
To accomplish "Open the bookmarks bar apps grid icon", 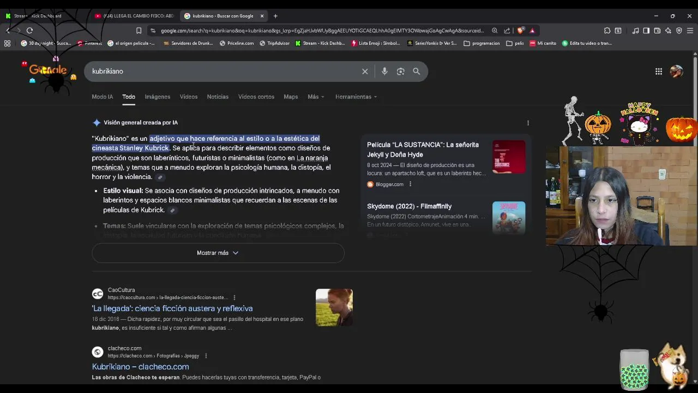I will (x=7, y=43).
